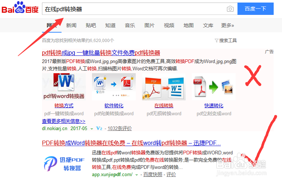The image size is (282, 183).
Task: Click the dl.nokiarj.cn URL text
Action: (x=55, y=128)
